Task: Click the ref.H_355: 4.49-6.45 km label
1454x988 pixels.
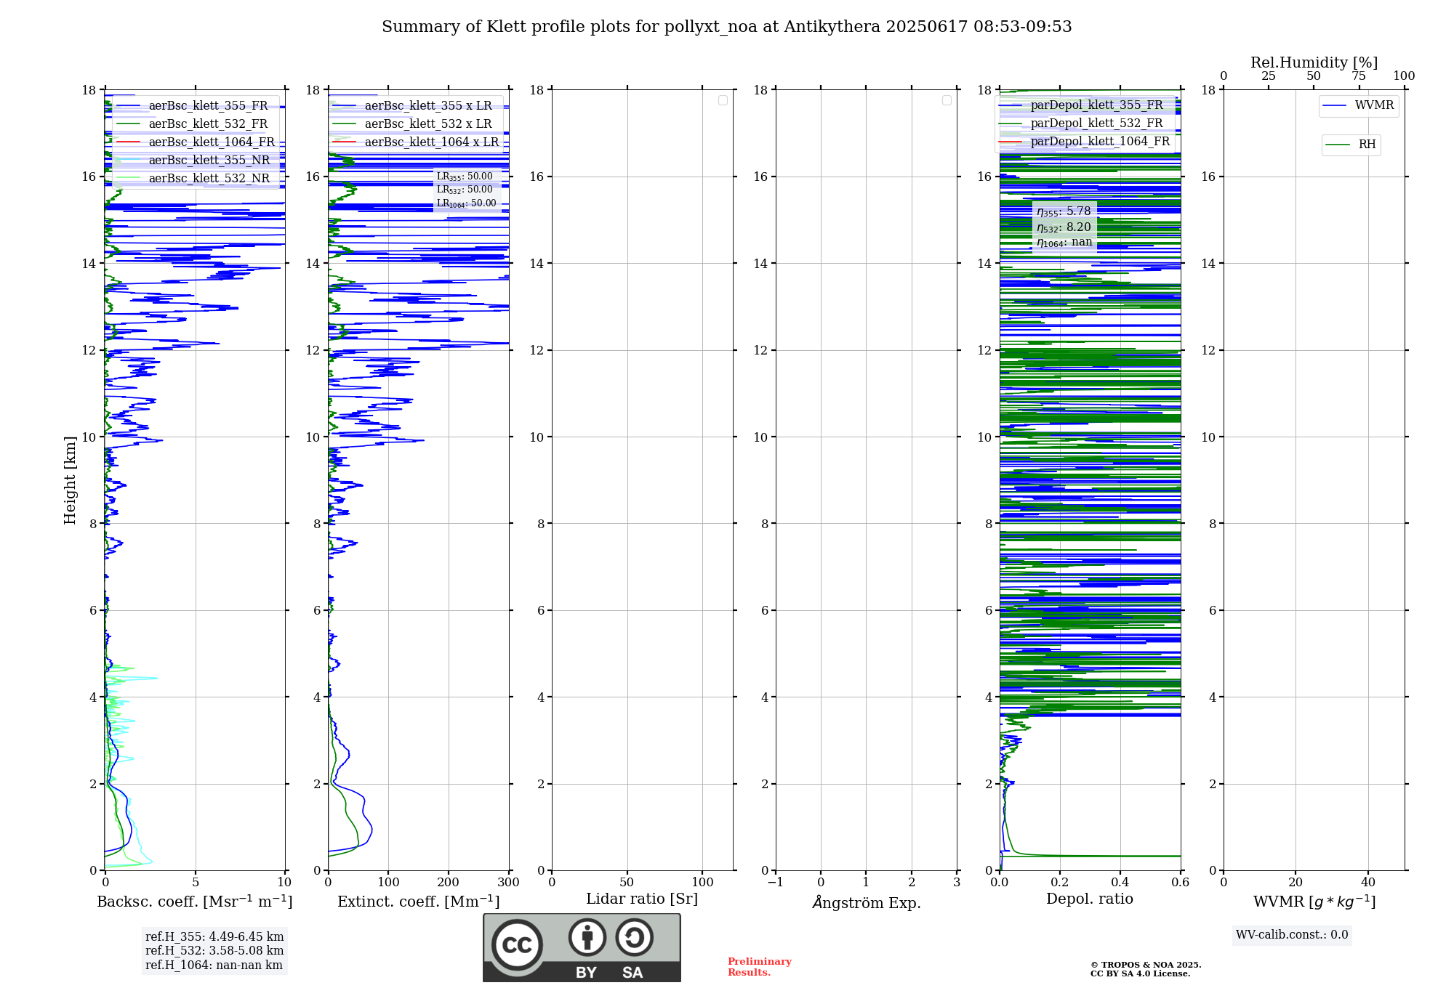Action: (214, 937)
